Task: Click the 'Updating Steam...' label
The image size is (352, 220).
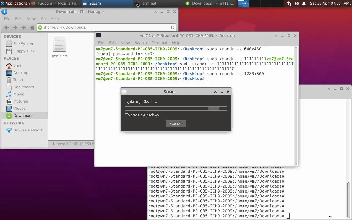Action: coord(141,101)
